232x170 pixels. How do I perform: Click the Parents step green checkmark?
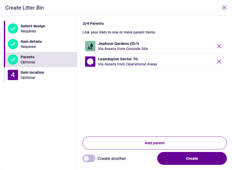(13, 59)
